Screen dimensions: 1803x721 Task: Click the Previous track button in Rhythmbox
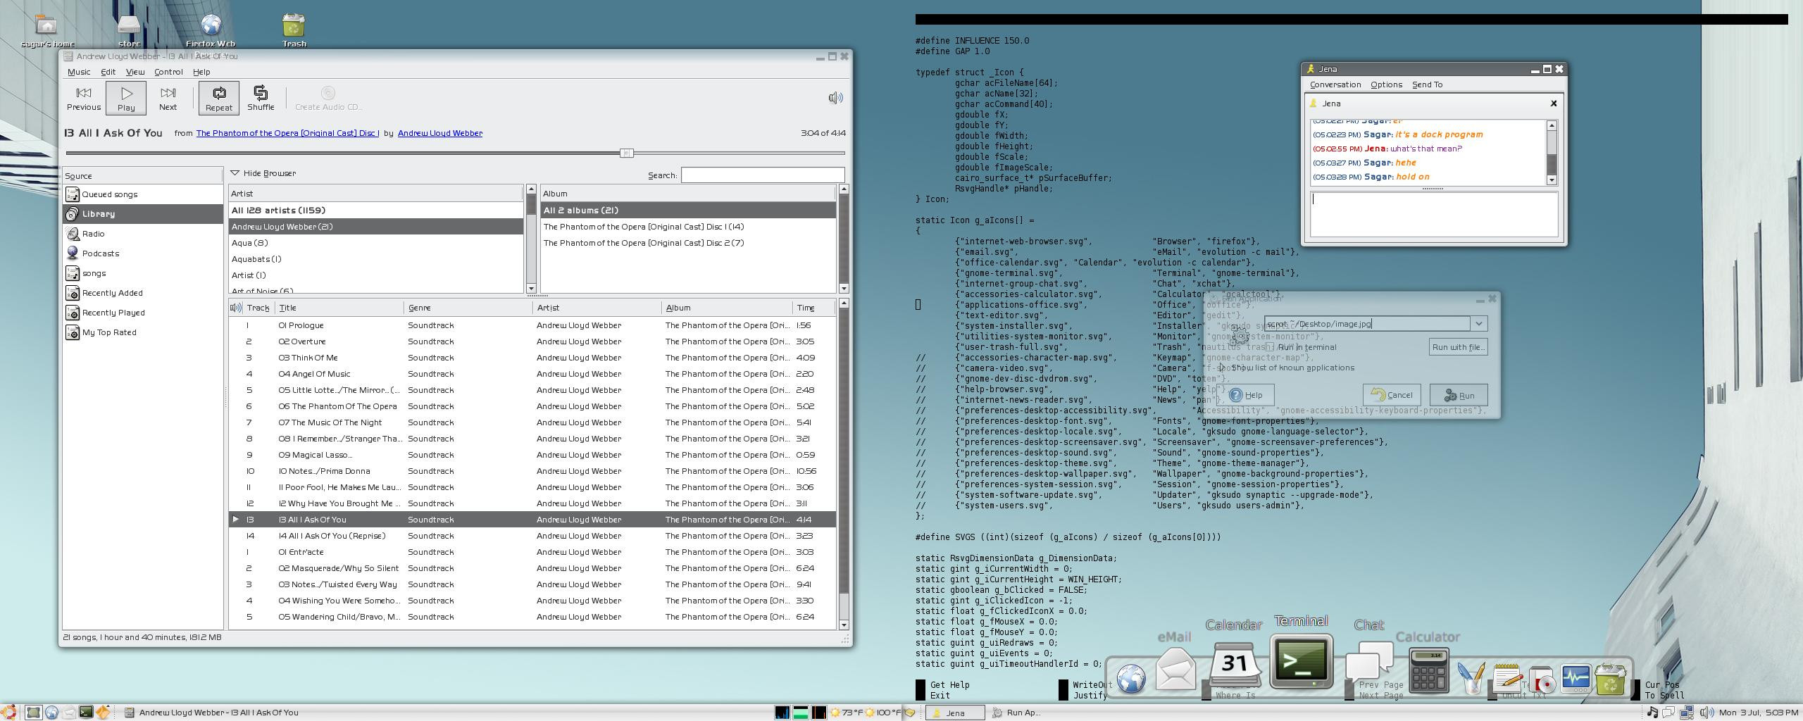click(84, 98)
